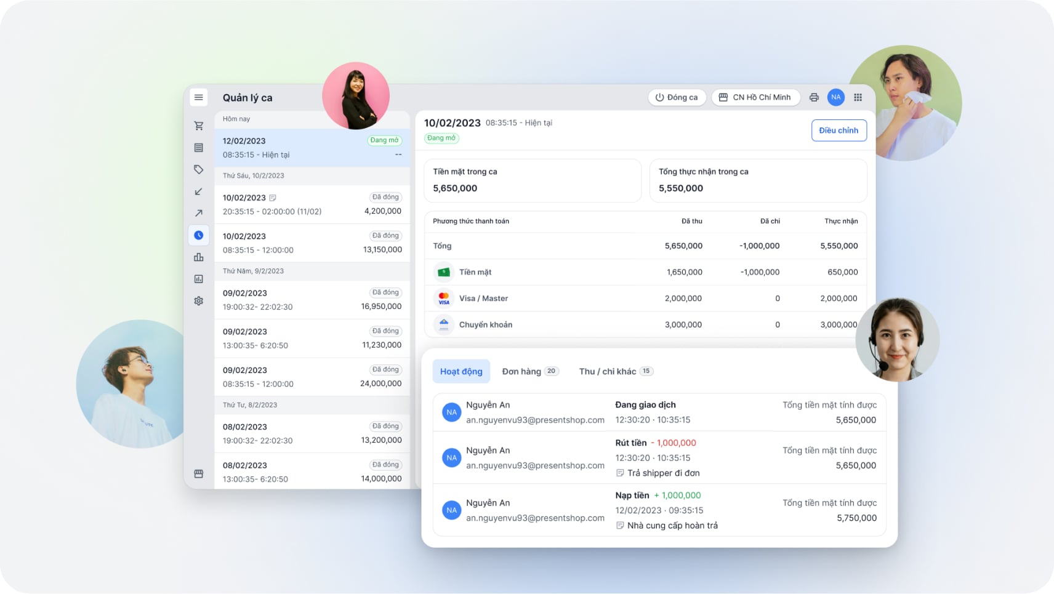Select the 12/02/2023 open shift
1054x594 pixels.
tap(312, 148)
